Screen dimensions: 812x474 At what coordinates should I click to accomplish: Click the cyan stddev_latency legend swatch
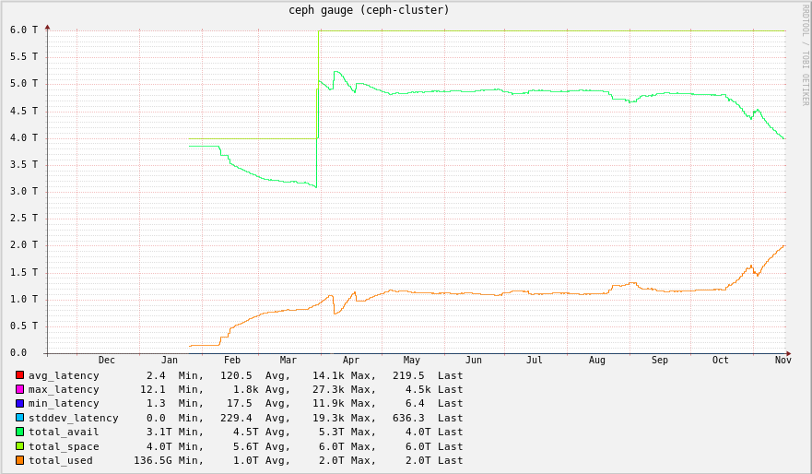pyautogui.click(x=19, y=418)
